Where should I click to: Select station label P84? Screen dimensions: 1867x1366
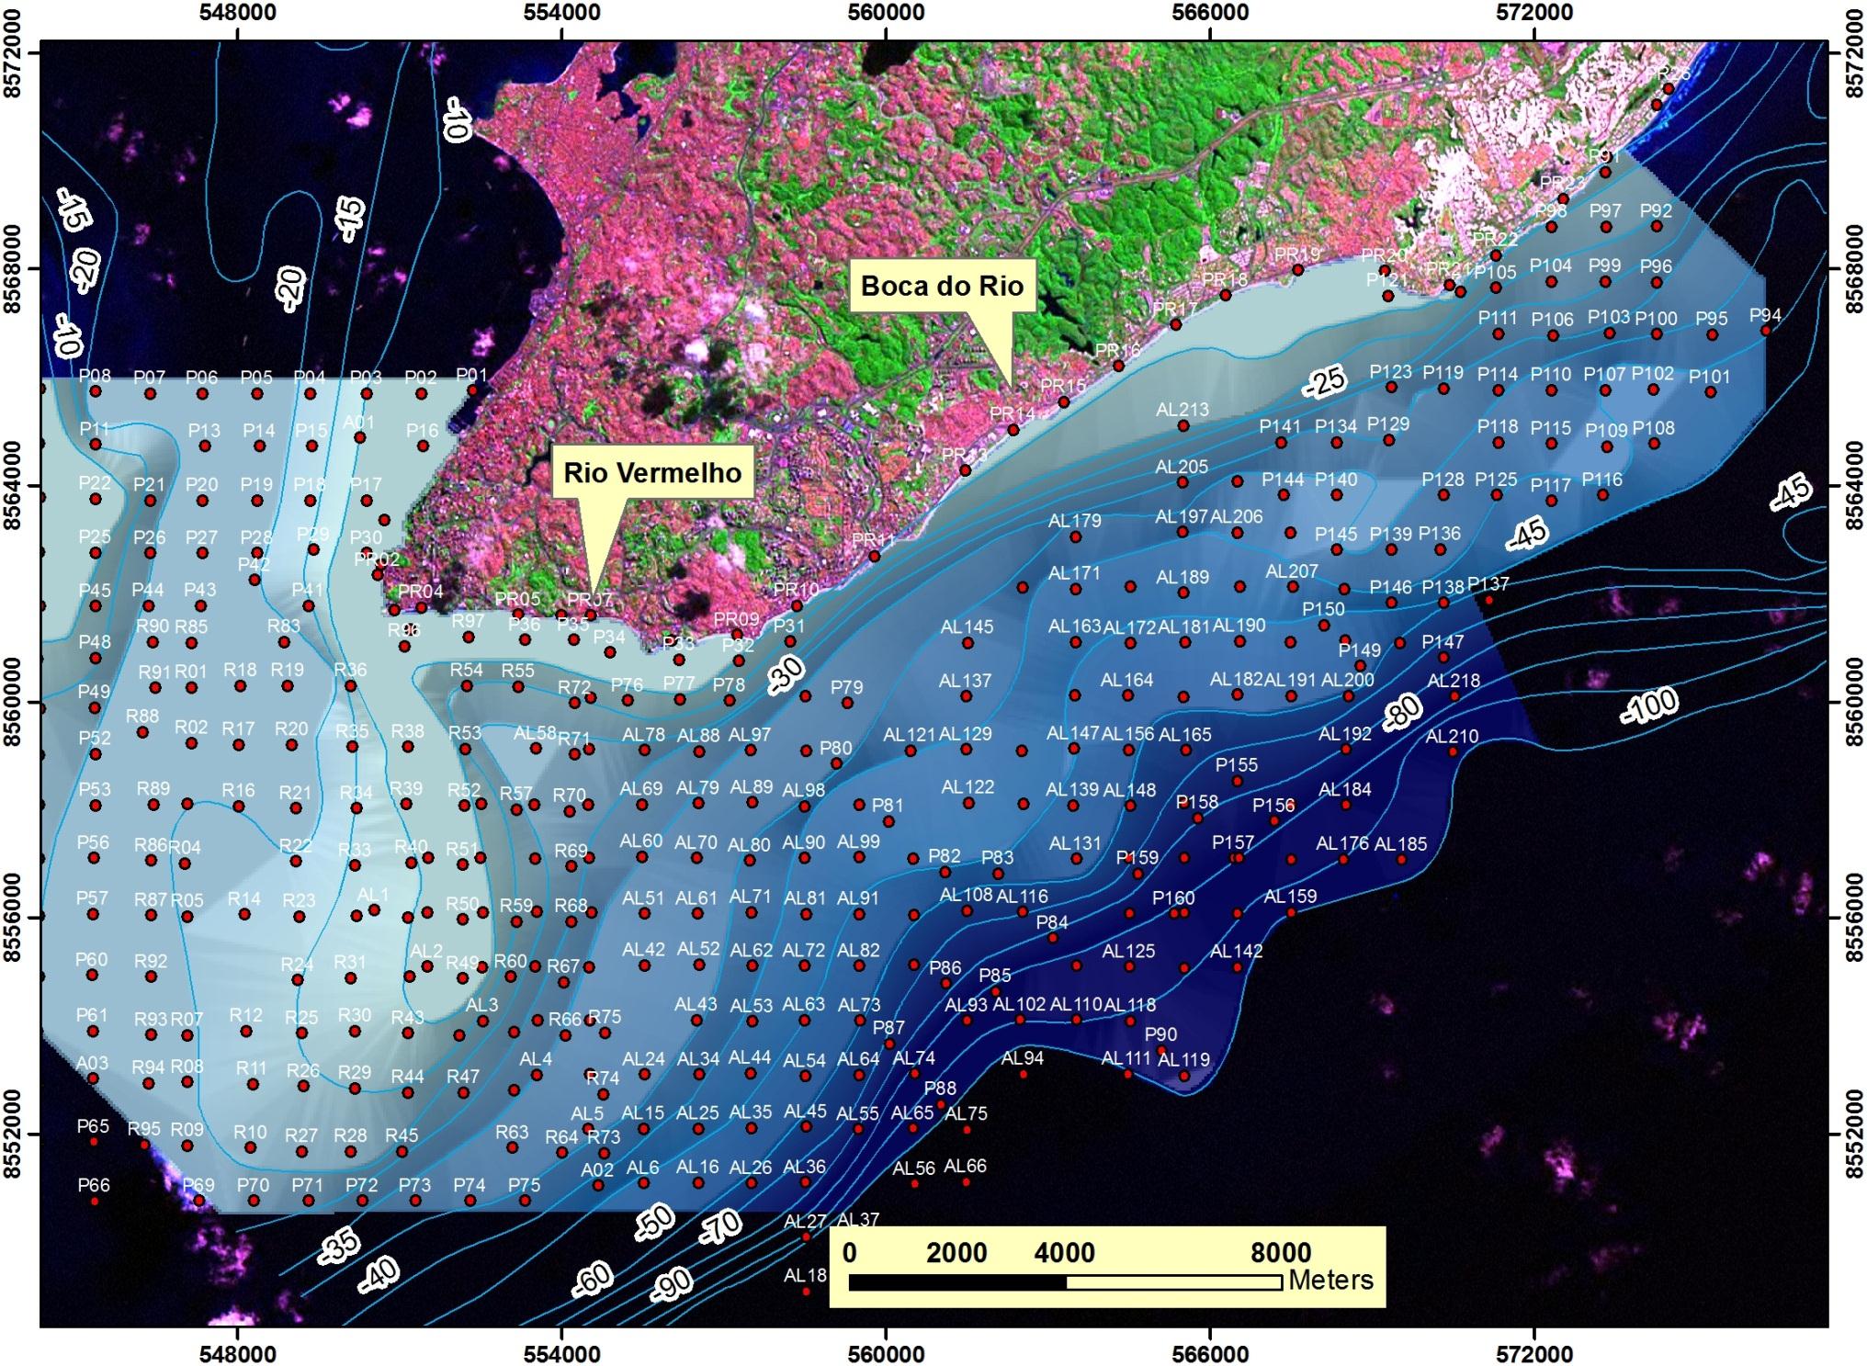click(x=1052, y=922)
